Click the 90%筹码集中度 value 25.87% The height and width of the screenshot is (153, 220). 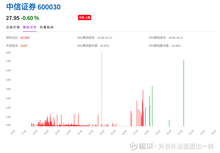pos(105,46)
